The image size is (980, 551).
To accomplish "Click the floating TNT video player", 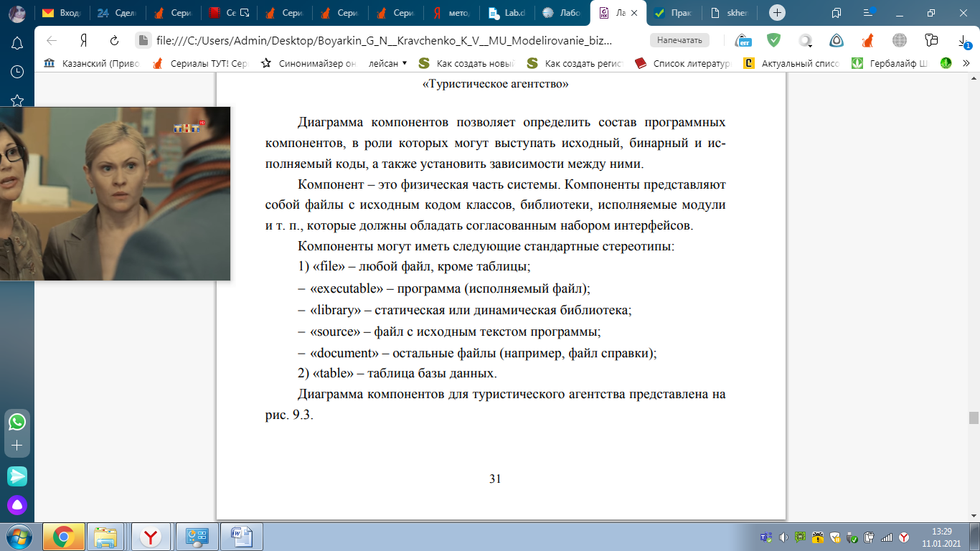I will click(115, 194).
